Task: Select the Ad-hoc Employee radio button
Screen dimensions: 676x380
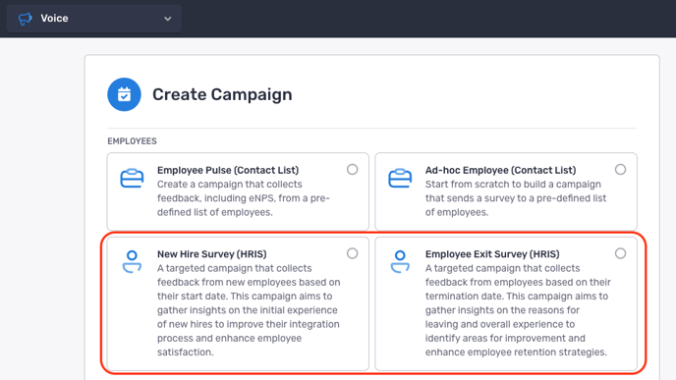Action: tap(620, 169)
